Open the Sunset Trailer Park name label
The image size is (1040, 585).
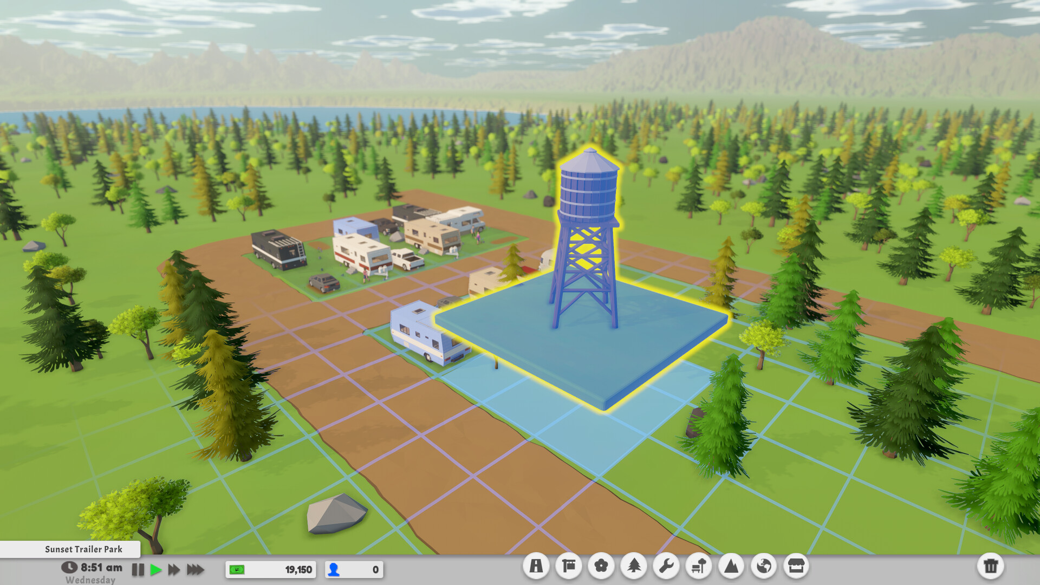(x=84, y=549)
